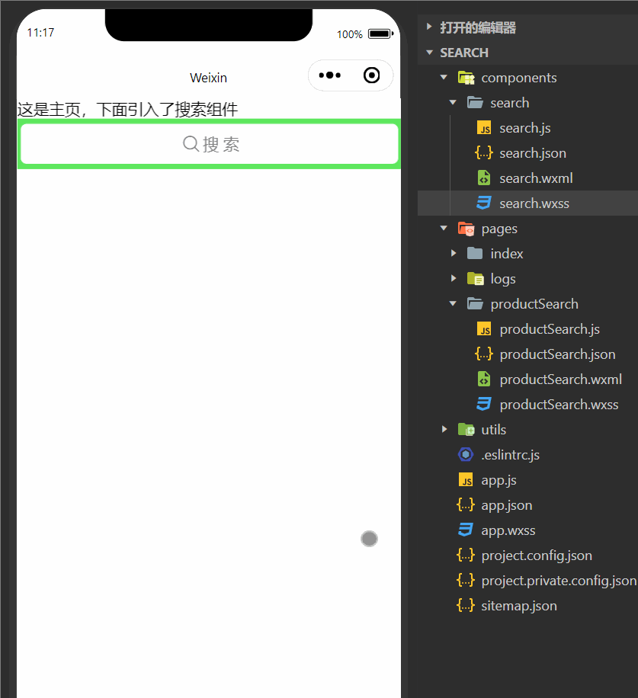Click the Weixin navigation title
The width and height of the screenshot is (638, 698).
[208, 78]
